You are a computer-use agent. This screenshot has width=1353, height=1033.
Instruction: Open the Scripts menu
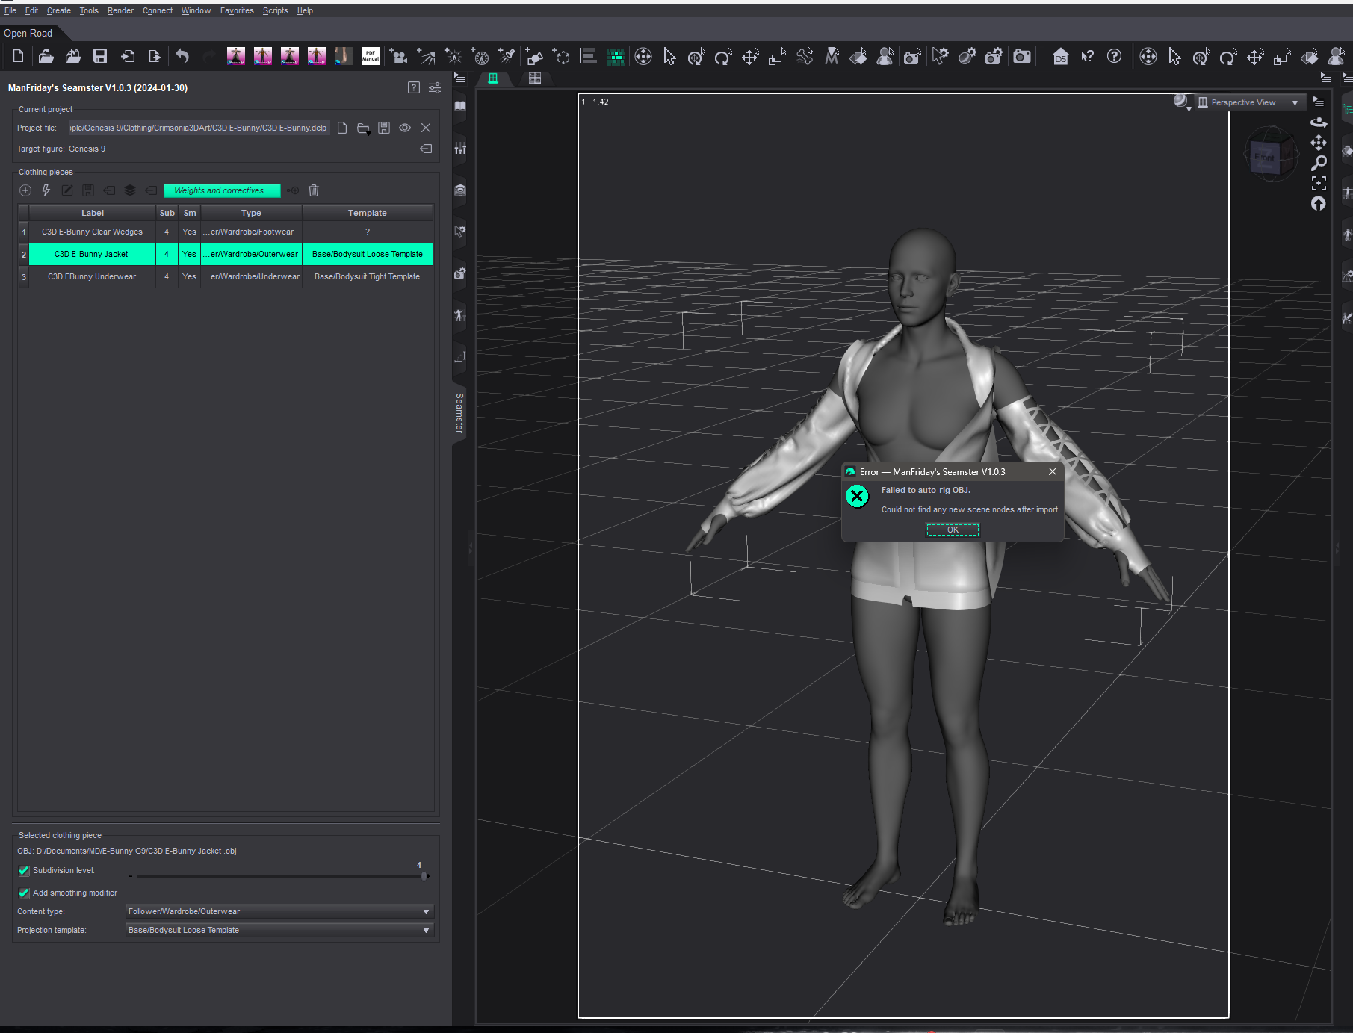pos(275,10)
